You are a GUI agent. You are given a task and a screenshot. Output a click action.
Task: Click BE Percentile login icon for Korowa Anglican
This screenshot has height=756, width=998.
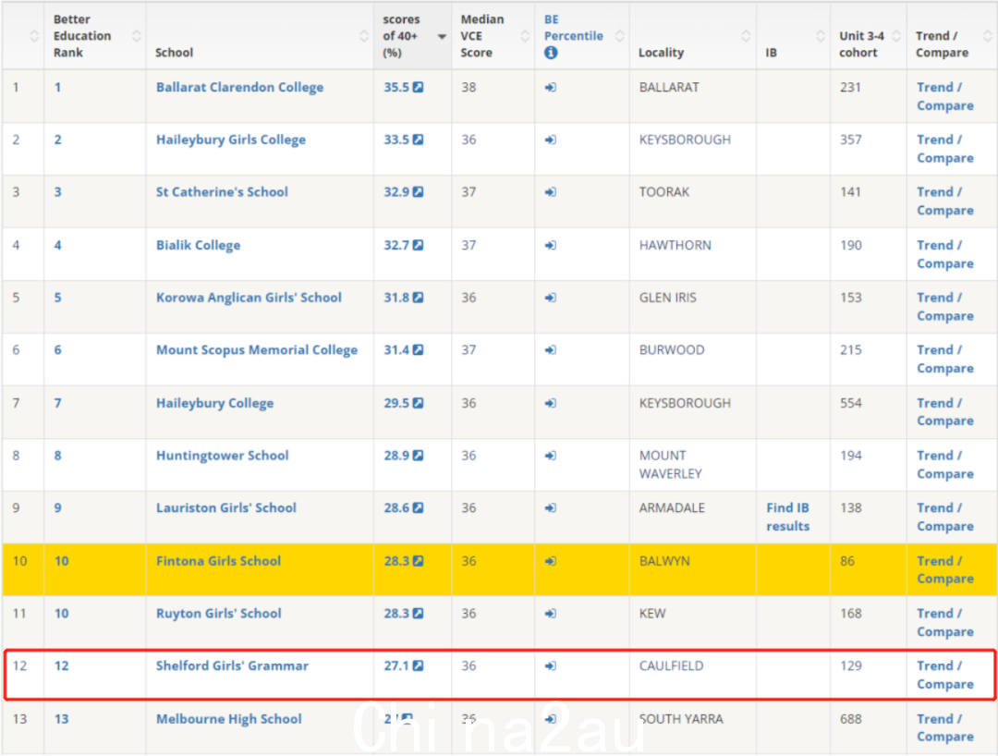pyautogui.click(x=551, y=298)
